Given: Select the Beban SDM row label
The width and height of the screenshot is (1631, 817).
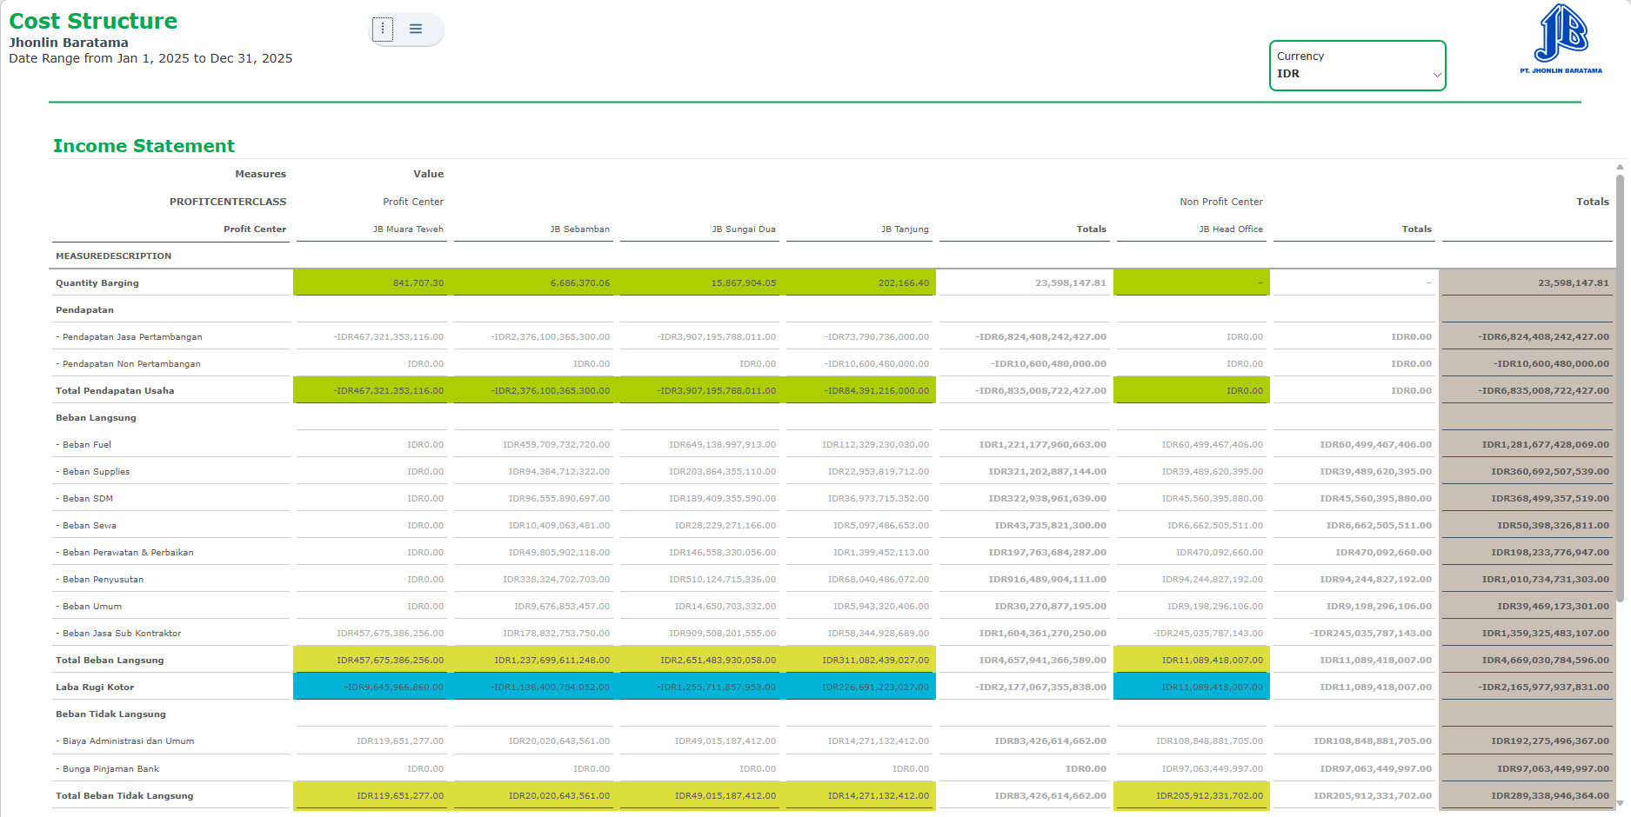Looking at the screenshot, I should click(x=84, y=499).
